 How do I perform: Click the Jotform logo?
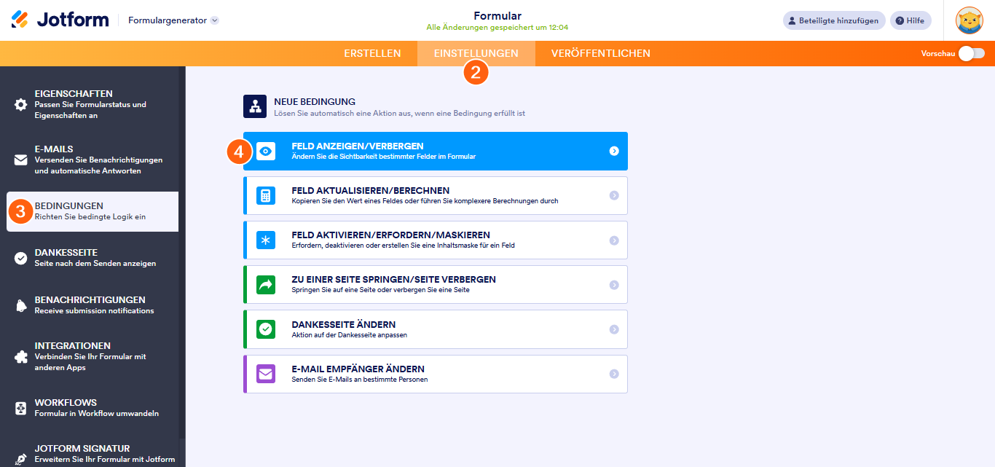point(60,20)
